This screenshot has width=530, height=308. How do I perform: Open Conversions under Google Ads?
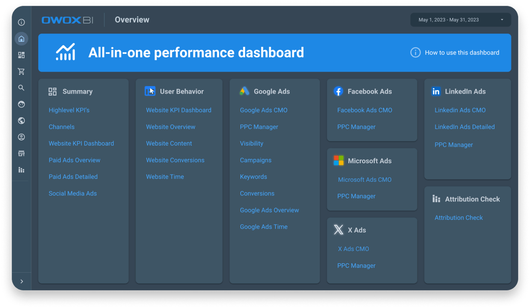coord(257,193)
